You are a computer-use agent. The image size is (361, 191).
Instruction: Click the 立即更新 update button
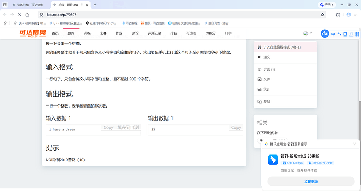311,182
